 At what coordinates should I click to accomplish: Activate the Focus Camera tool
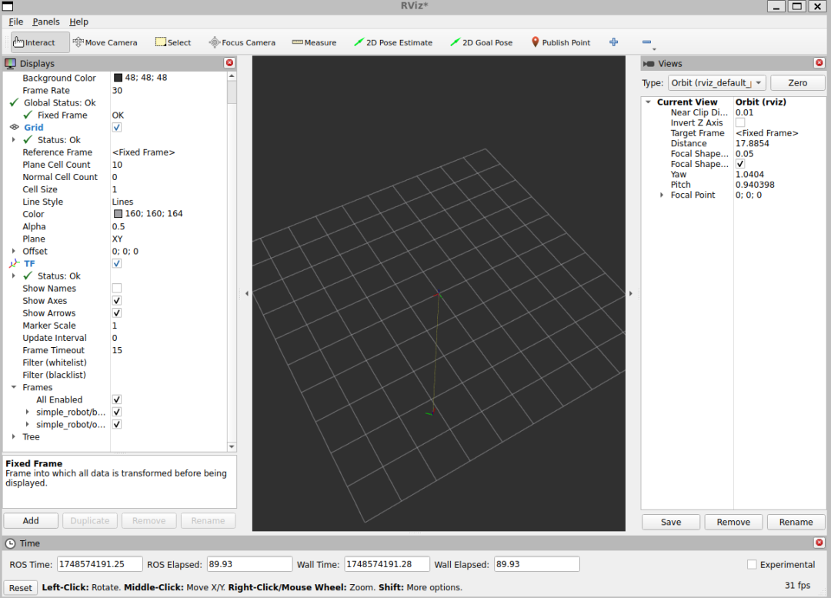[242, 42]
